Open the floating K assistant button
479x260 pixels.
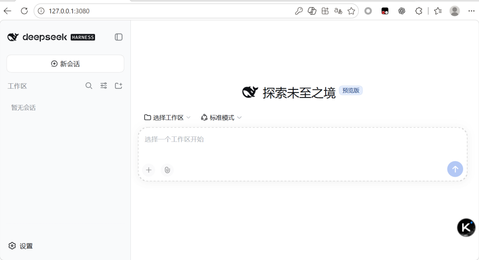point(466,228)
